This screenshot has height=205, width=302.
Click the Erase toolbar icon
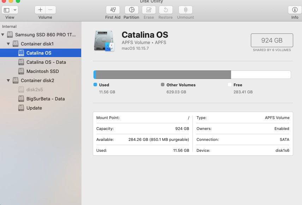point(149,10)
